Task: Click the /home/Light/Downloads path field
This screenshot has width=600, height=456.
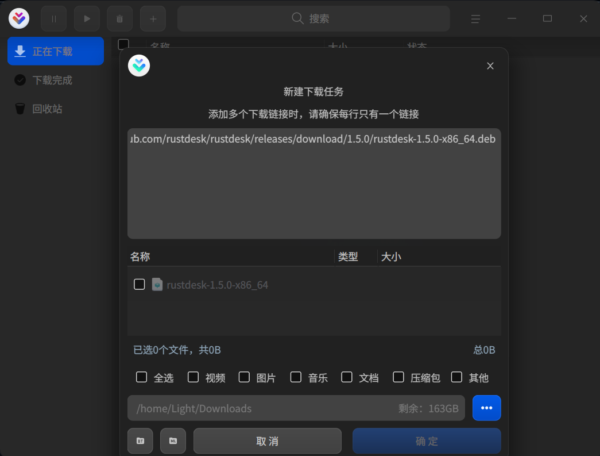Action: pos(296,408)
